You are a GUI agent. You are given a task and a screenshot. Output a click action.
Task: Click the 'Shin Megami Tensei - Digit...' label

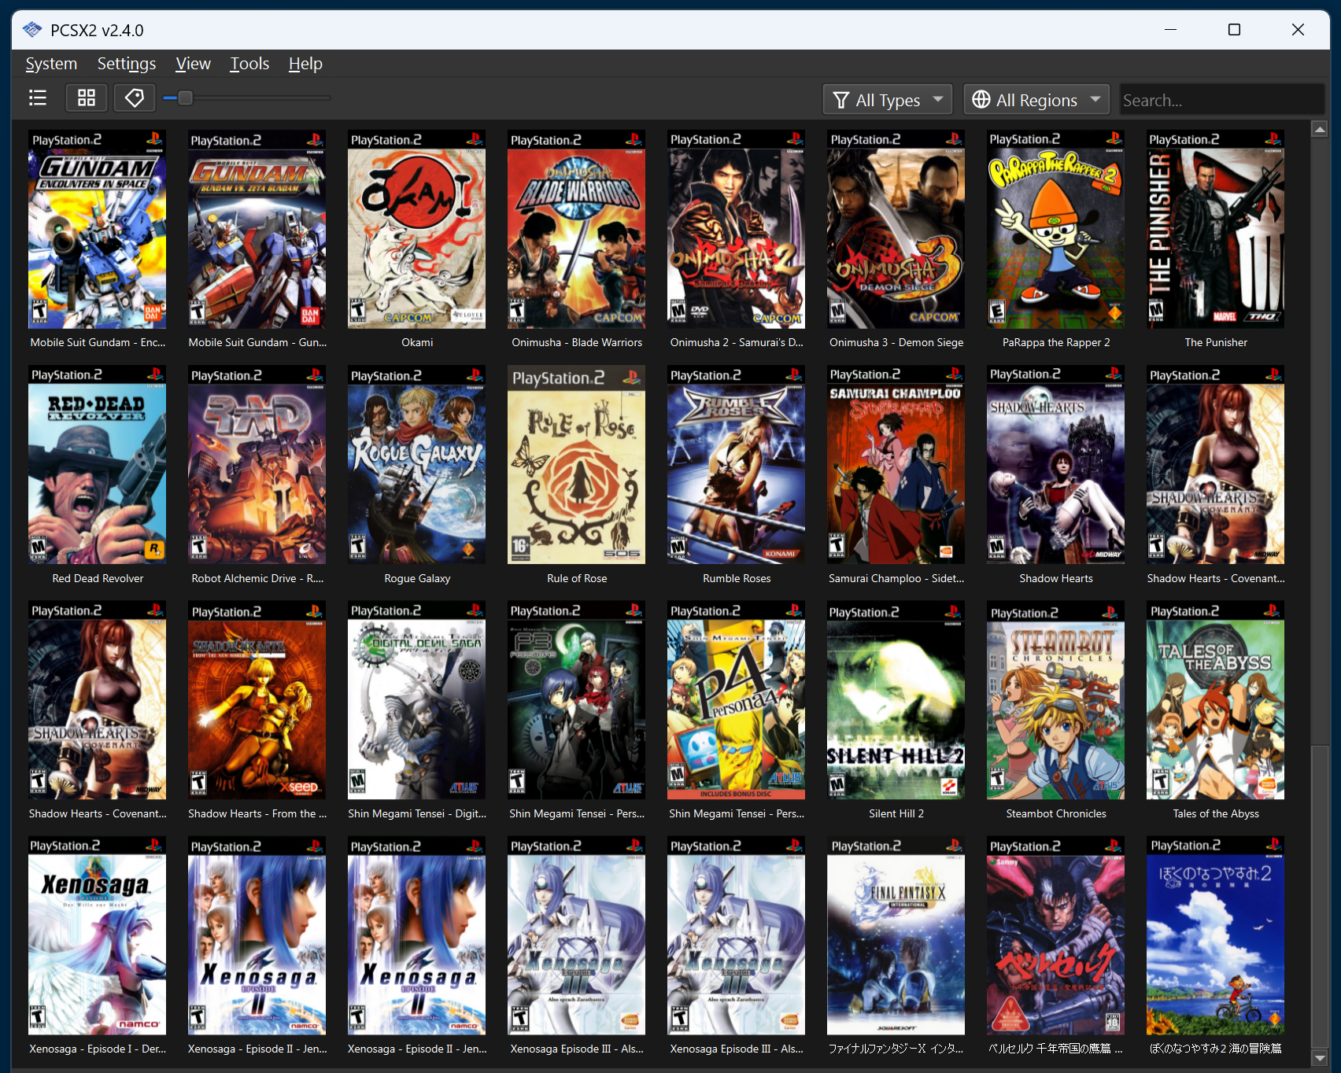click(x=417, y=813)
